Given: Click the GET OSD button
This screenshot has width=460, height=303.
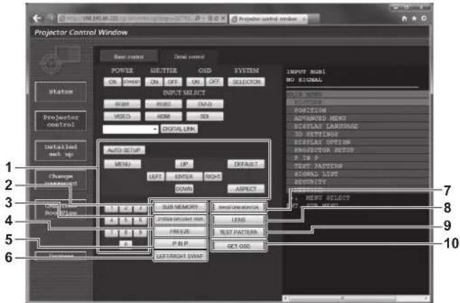Looking at the screenshot, I should [238, 246].
